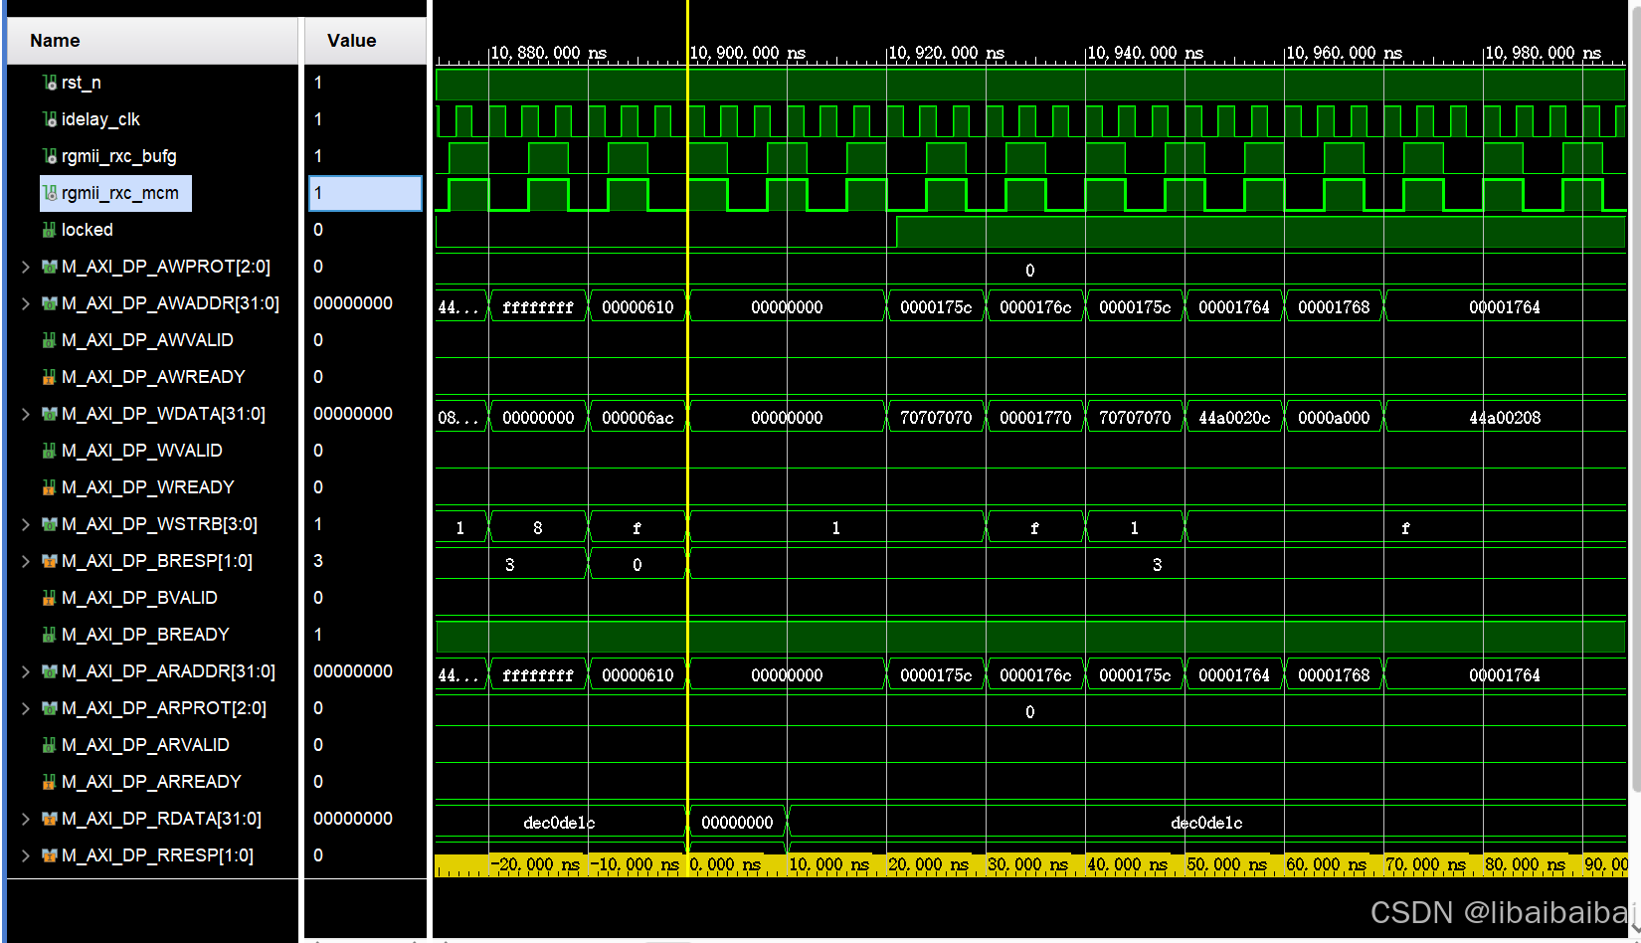Screen dimensions: 1641x943
Task: Click the 00000610 value in ARADDR waveform
Action: click(638, 675)
